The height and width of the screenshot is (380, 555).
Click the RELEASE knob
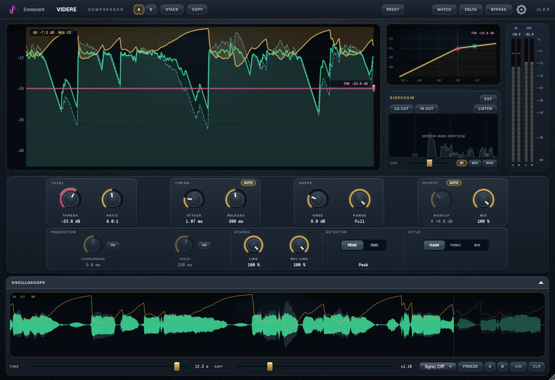(x=236, y=199)
